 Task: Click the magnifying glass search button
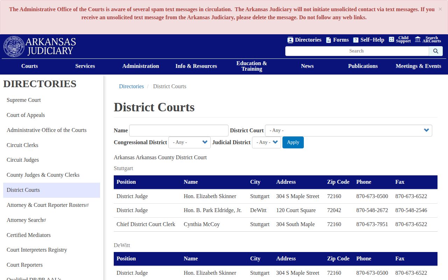click(436, 51)
